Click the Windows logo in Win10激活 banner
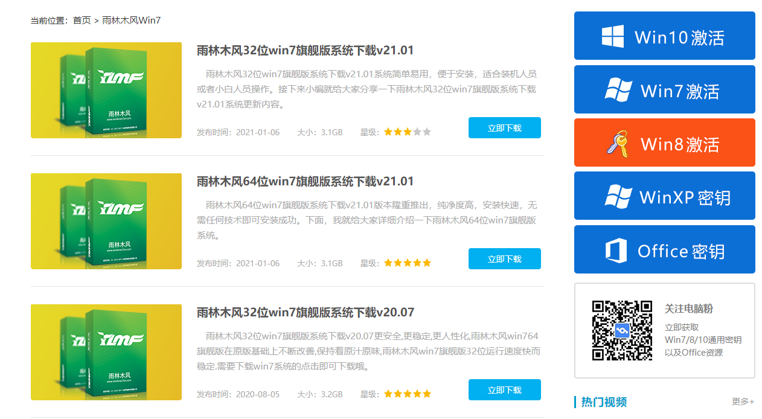Screen dimensions: 762x419 click(612, 36)
